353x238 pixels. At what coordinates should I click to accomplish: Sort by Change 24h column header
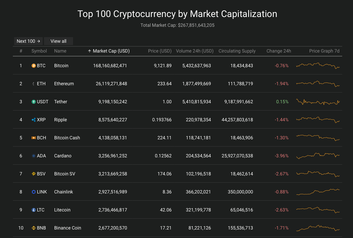tap(279, 51)
